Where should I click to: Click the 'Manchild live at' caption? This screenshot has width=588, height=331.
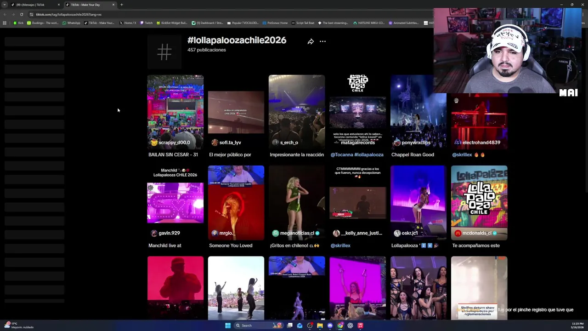point(165,245)
